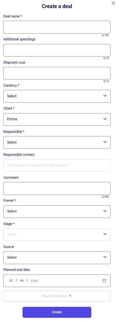Click the Source field chevron arrow
Viewport: 119px width, 322px height.
[105, 257]
